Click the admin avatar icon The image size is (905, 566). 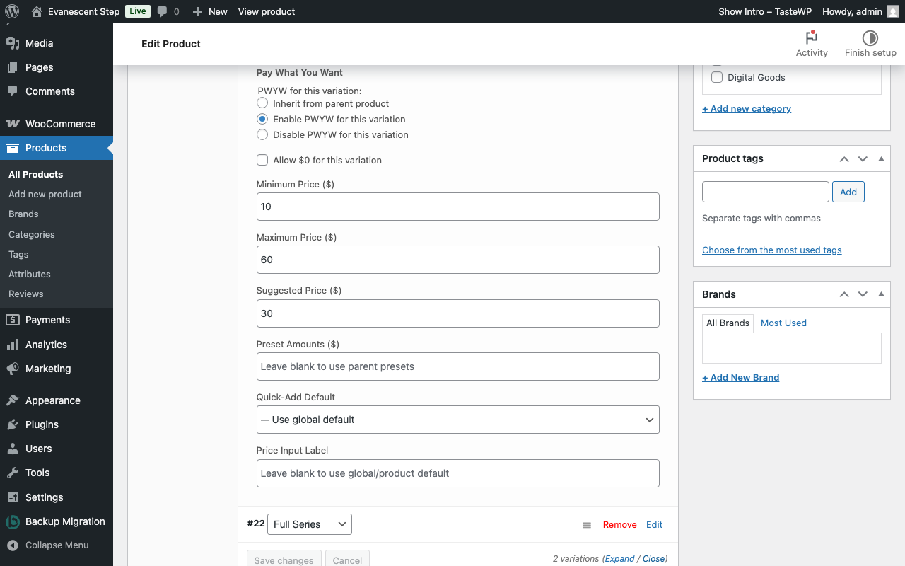pos(893,11)
